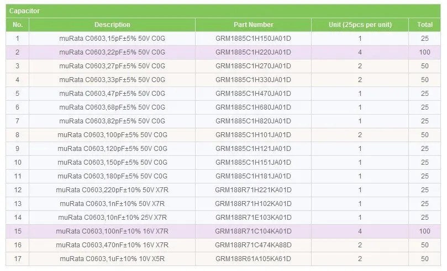Click Unit 2 in 27pF row
The width and height of the screenshot is (447, 271).
click(360, 66)
